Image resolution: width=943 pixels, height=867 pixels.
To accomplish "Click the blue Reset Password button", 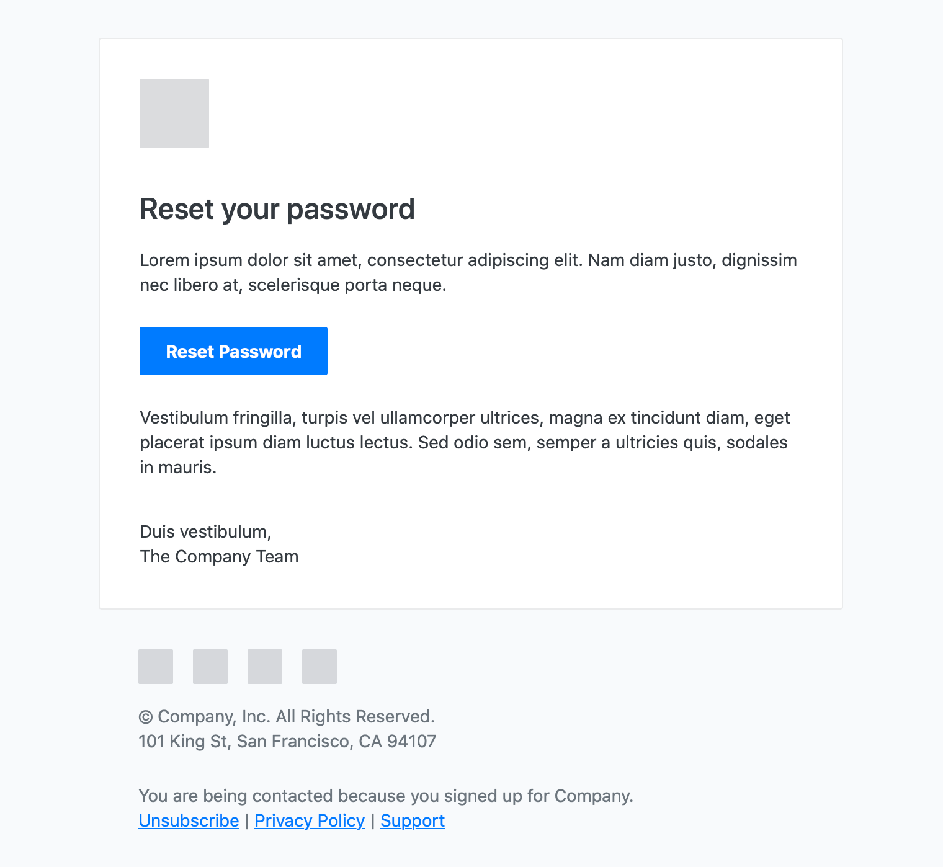I will [x=233, y=351].
